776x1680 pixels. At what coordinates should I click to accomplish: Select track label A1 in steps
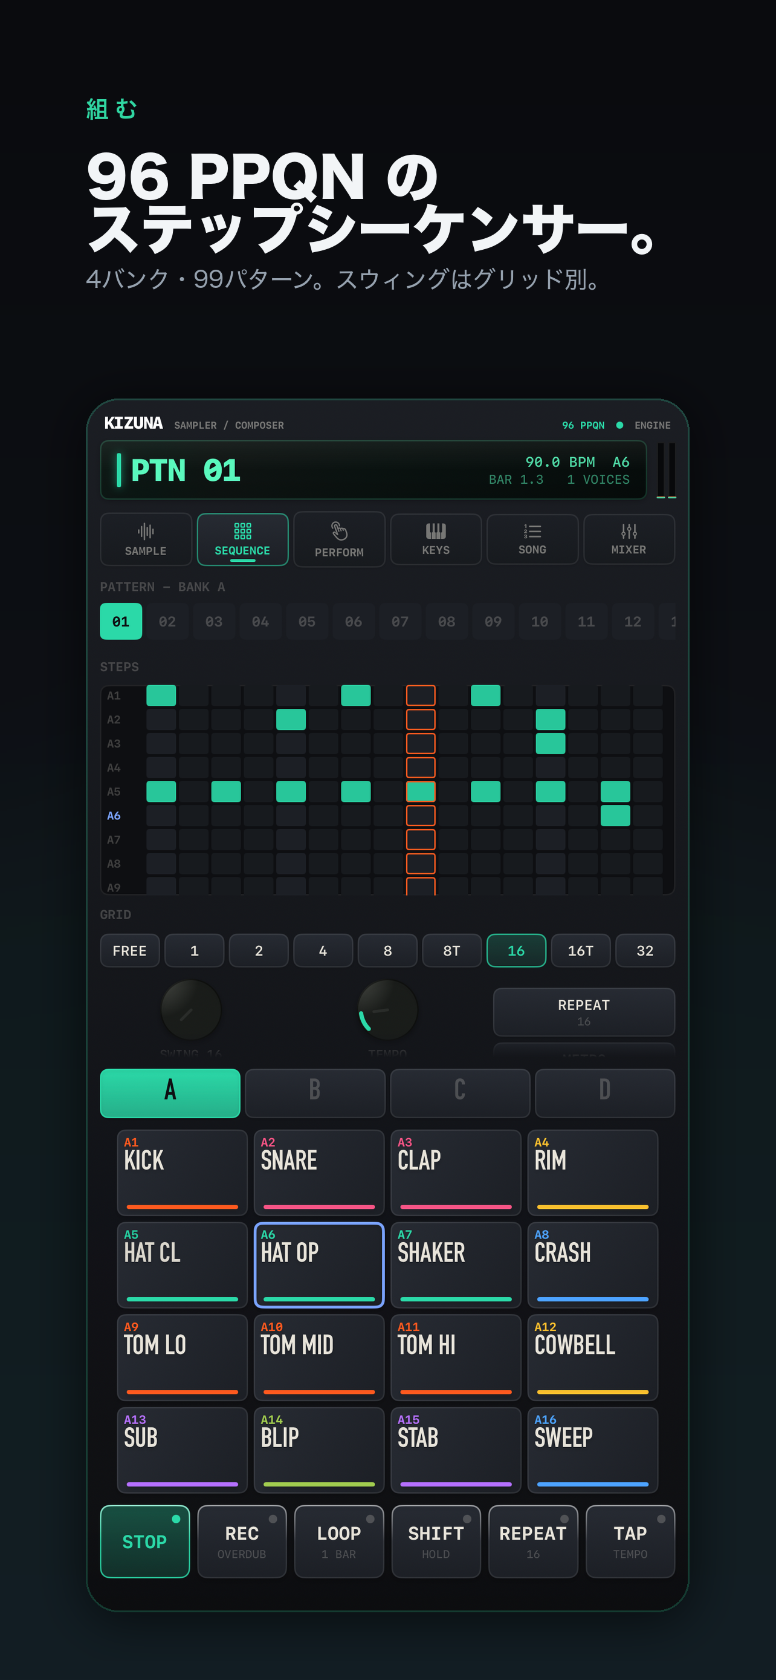point(114,695)
